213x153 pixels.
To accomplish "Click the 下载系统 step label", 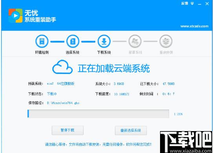I will (104, 52).
